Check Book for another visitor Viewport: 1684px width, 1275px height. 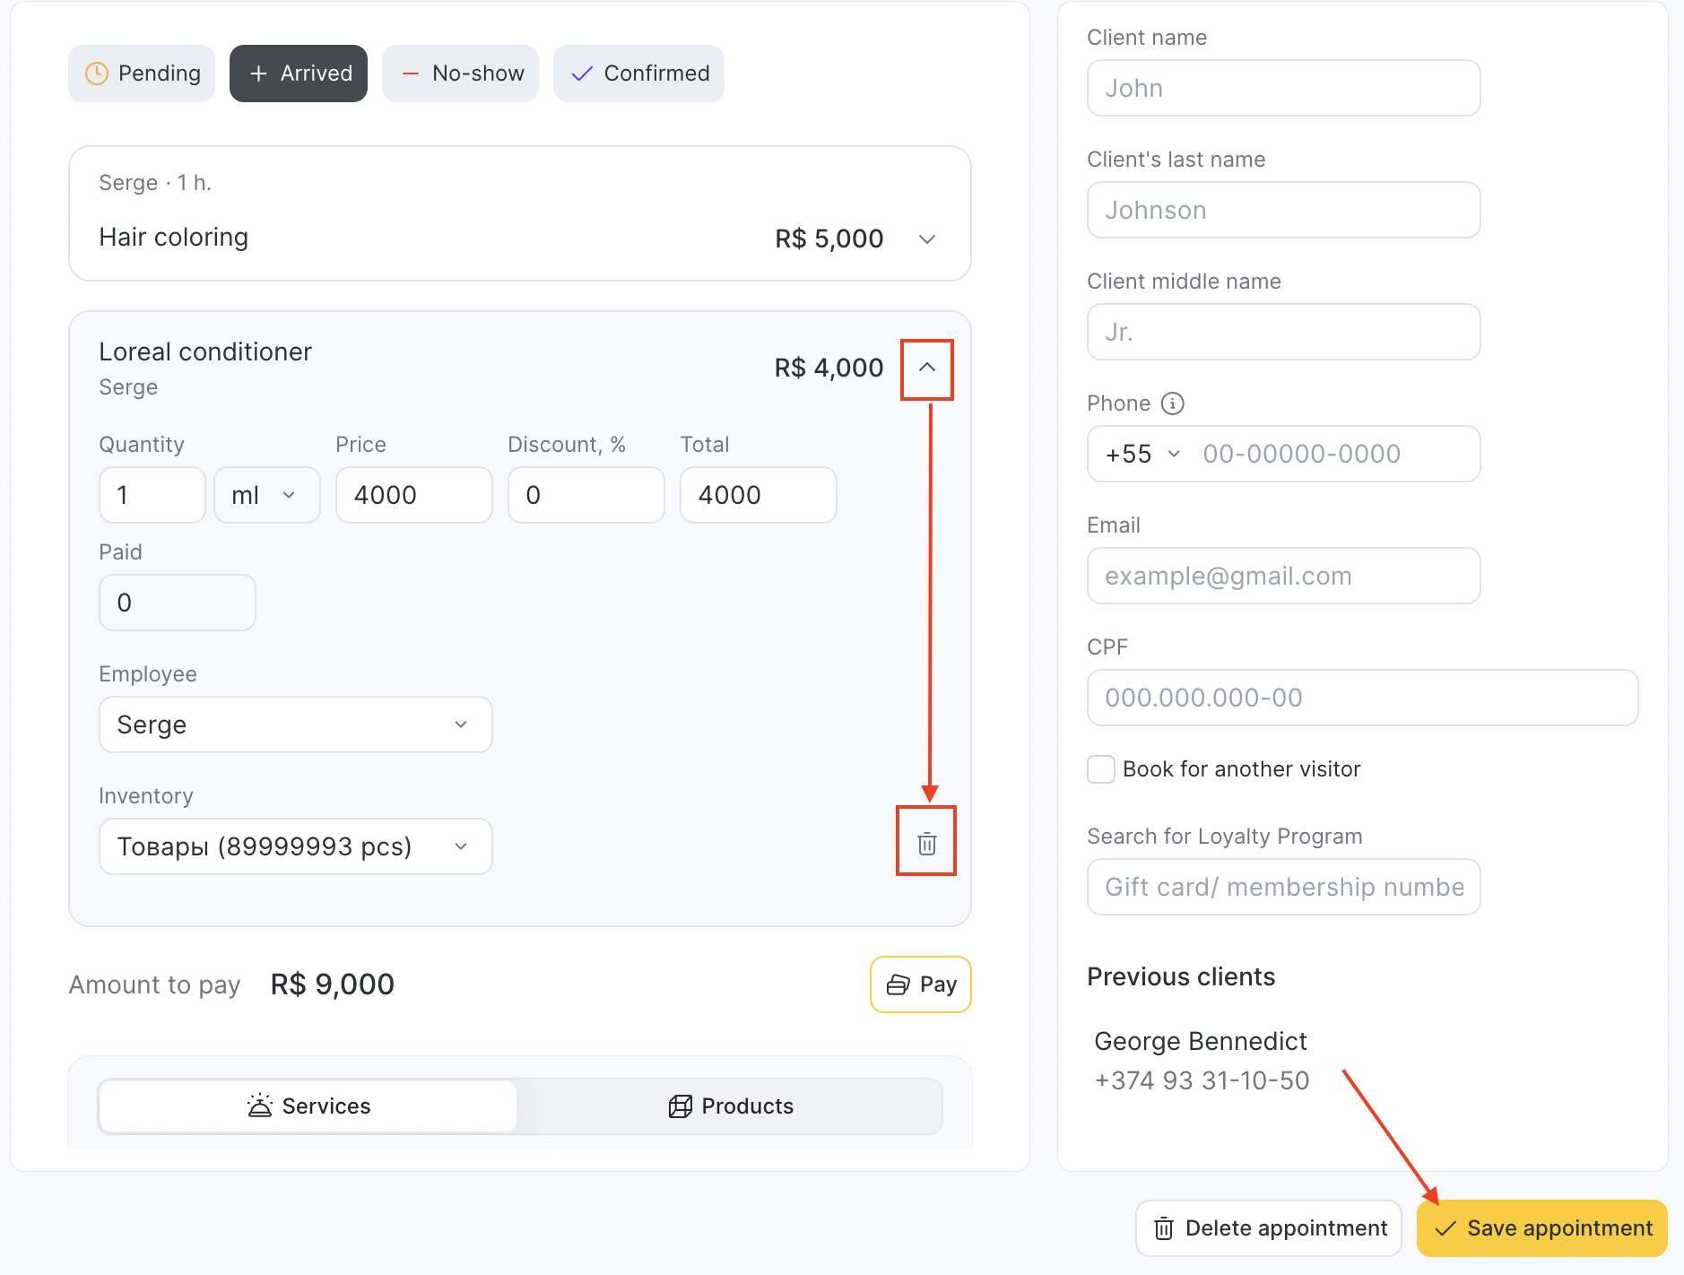click(1101, 769)
